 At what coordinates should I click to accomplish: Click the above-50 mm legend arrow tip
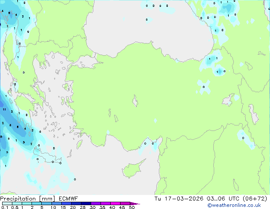coord(135,204)
